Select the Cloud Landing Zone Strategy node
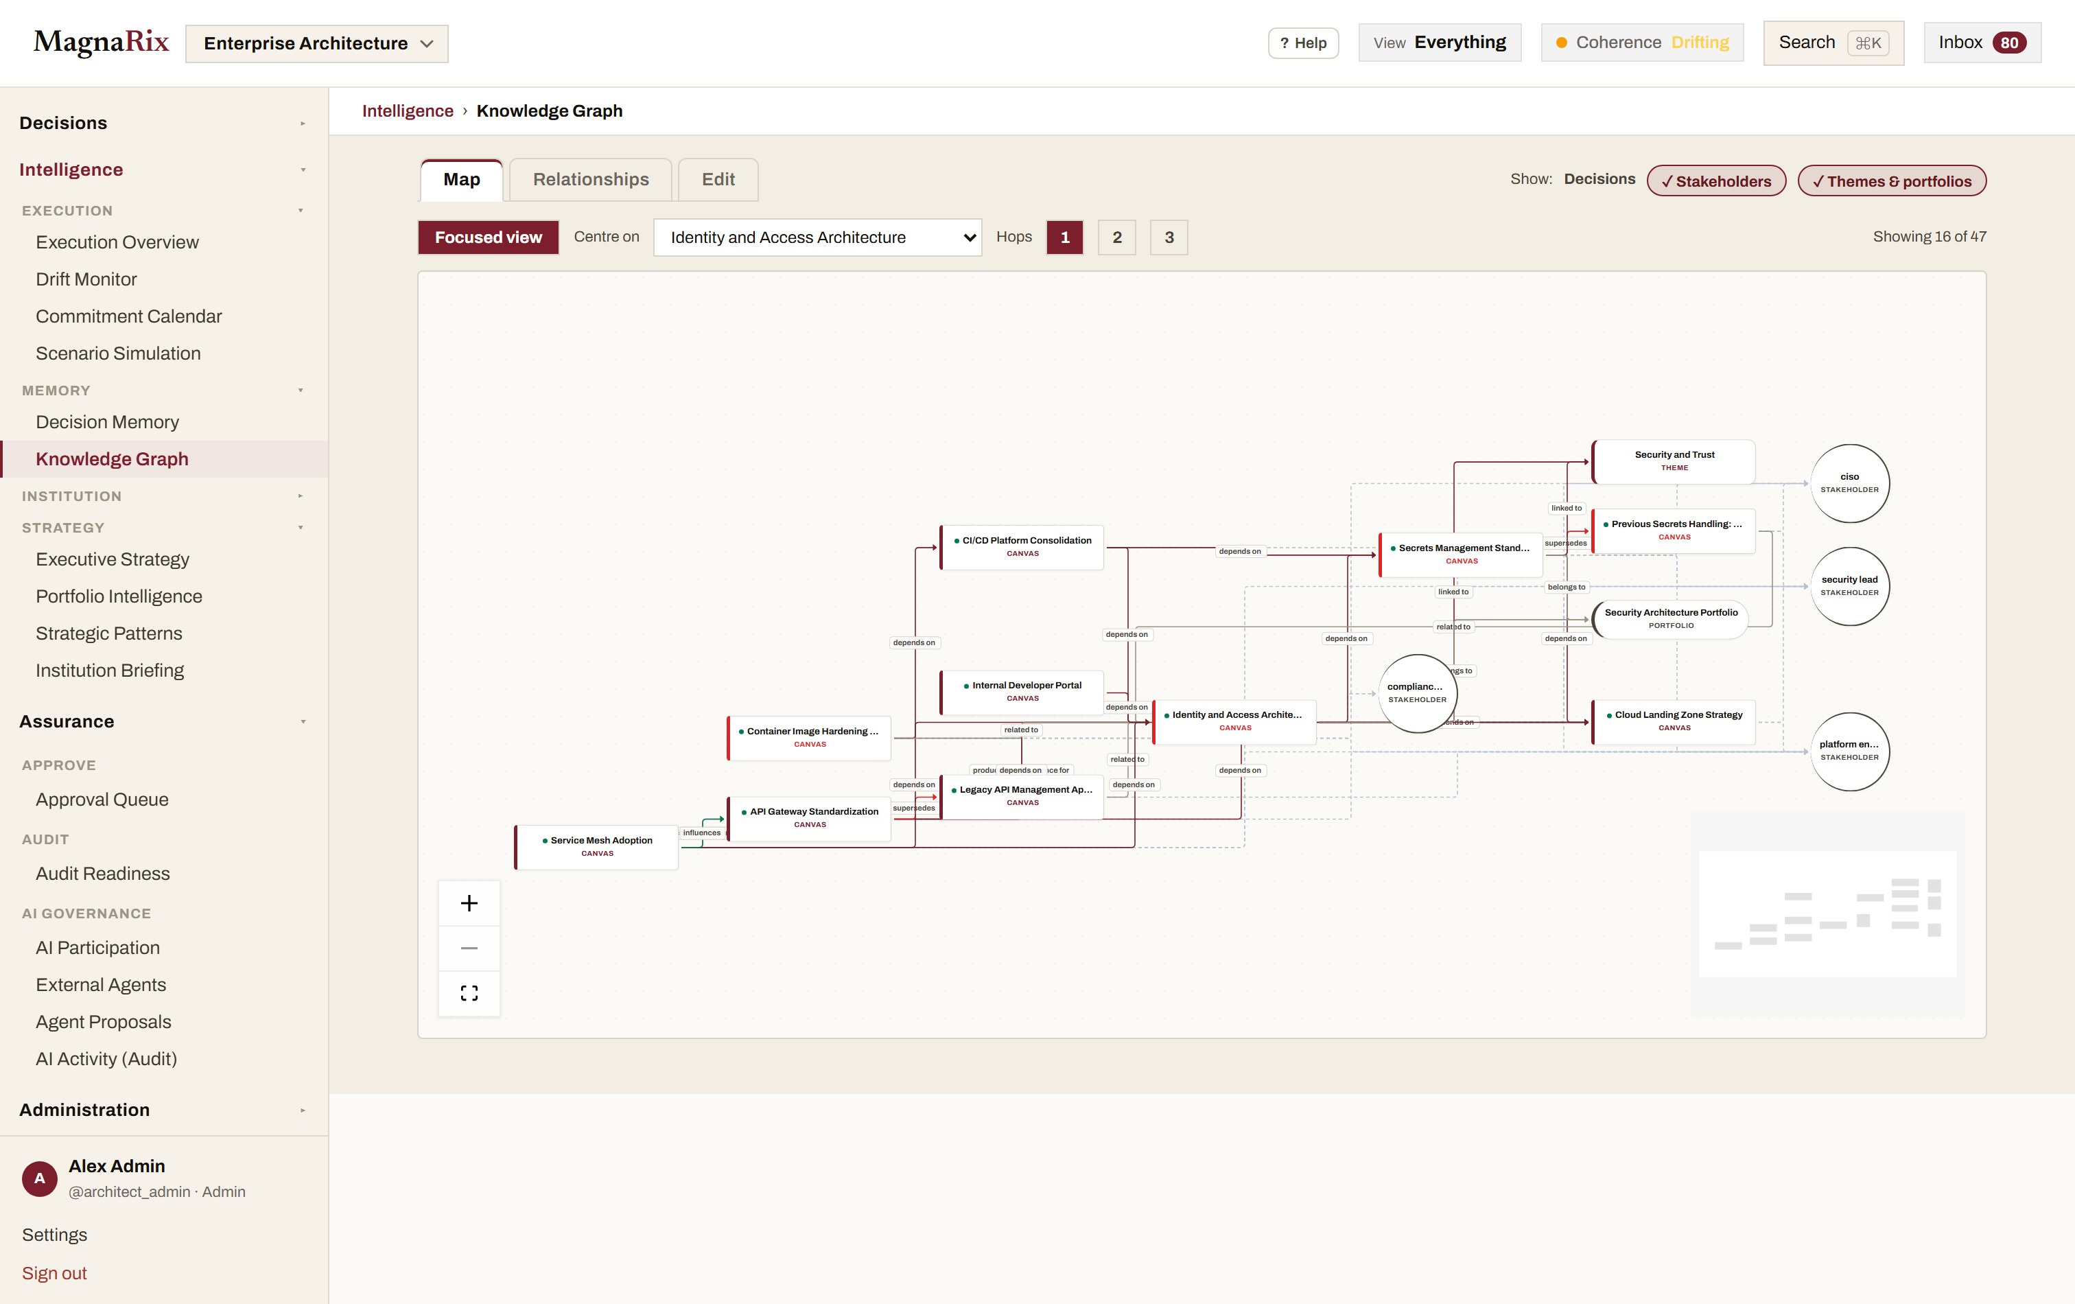 click(1674, 721)
